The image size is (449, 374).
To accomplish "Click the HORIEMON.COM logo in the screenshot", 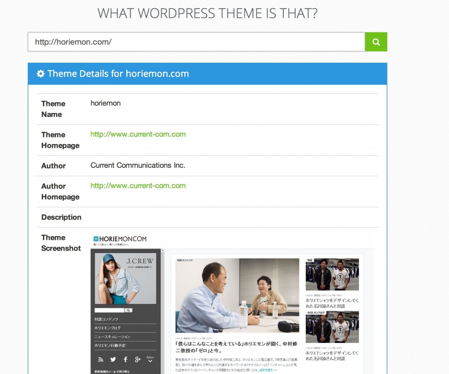I will click(120, 239).
